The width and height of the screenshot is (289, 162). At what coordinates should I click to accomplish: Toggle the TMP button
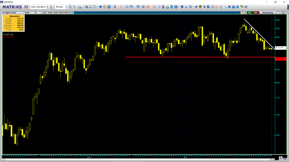(x=66, y=13)
